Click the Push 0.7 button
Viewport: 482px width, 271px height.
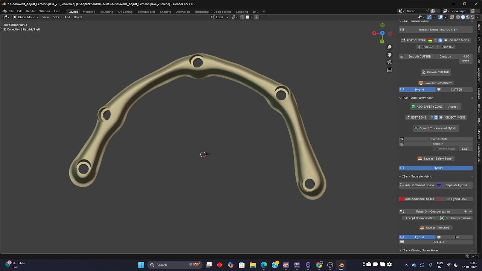445,47
